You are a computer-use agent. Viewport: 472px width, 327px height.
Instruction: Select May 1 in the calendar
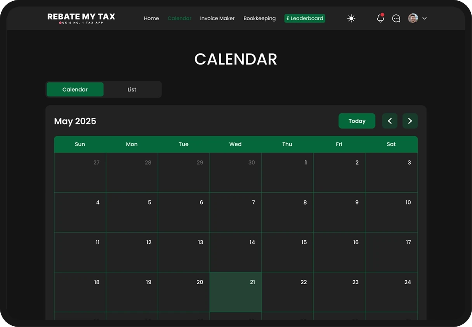pos(288,172)
